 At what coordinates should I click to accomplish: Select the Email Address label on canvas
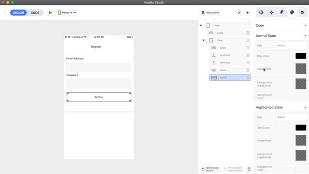[x=75, y=58]
